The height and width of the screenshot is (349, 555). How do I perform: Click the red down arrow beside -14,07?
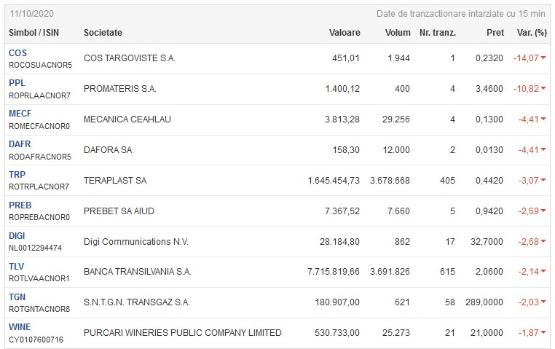[544, 58]
